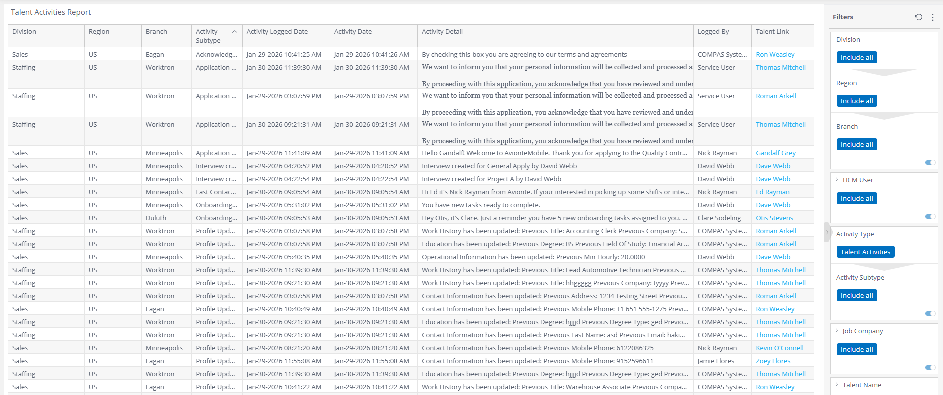This screenshot has height=395, width=943.
Task: Open the HCM User Include all dropdown
Action: point(857,198)
